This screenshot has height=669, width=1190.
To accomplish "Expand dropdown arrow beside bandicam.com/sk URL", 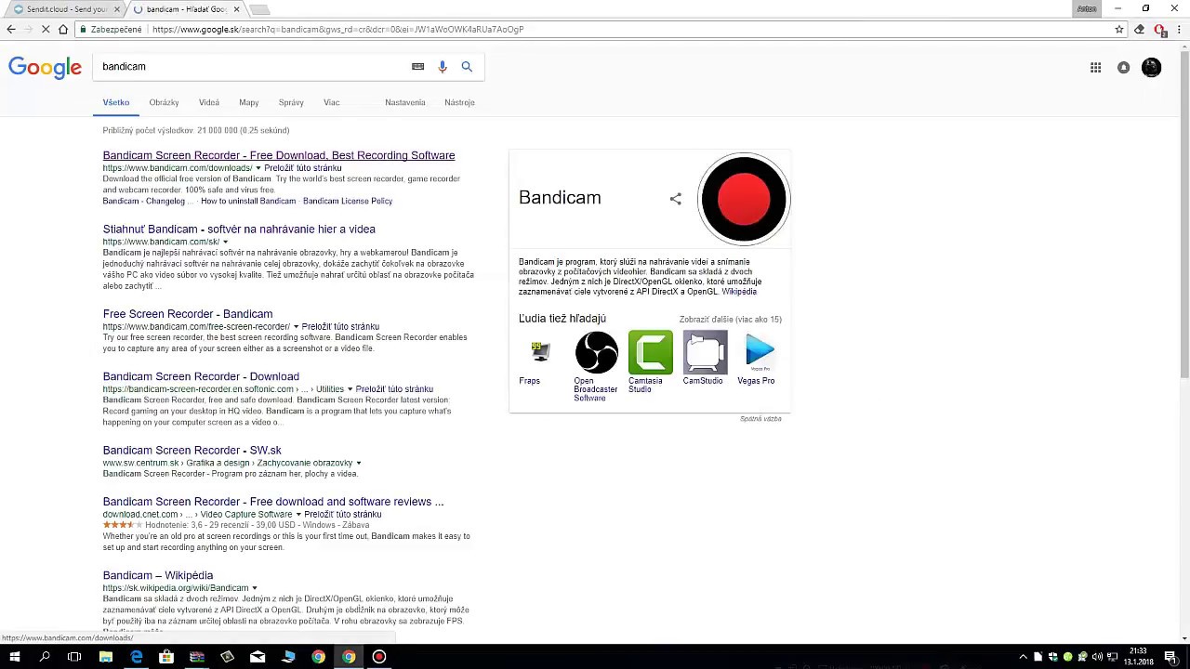I will (225, 243).
